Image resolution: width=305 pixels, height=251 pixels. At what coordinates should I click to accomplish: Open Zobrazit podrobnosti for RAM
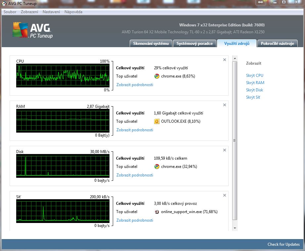click(x=135, y=130)
